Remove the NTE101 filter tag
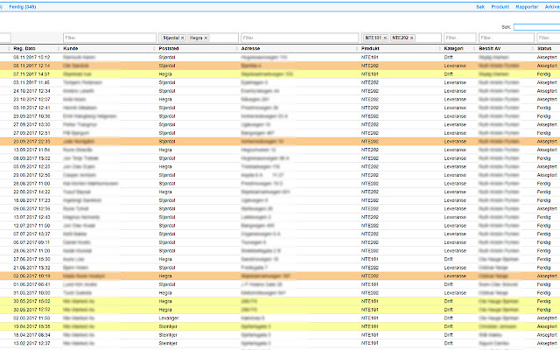The image size is (560, 350). 385,38
